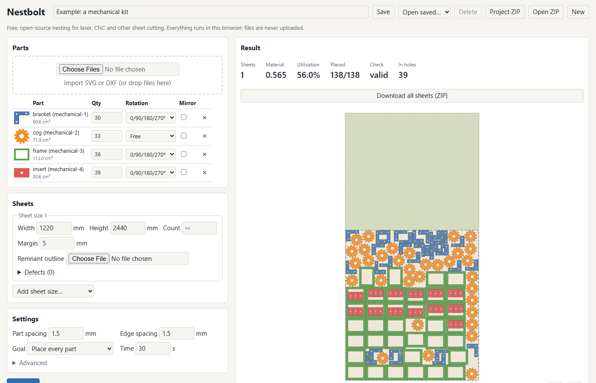
Task: Click the nested sheet layout preview
Action: tap(412, 247)
